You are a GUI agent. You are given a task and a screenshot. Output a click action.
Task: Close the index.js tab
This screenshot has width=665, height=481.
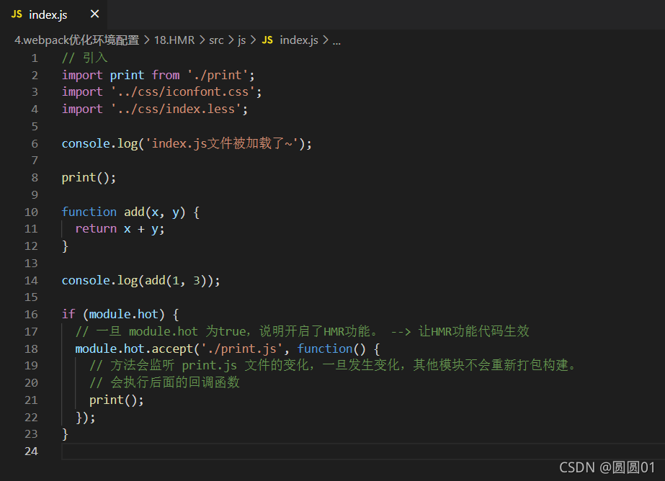click(x=94, y=14)
